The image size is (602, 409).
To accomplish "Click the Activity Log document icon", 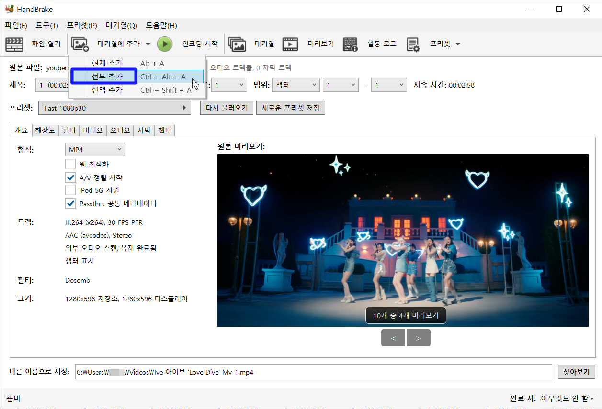I will point(351,44).
